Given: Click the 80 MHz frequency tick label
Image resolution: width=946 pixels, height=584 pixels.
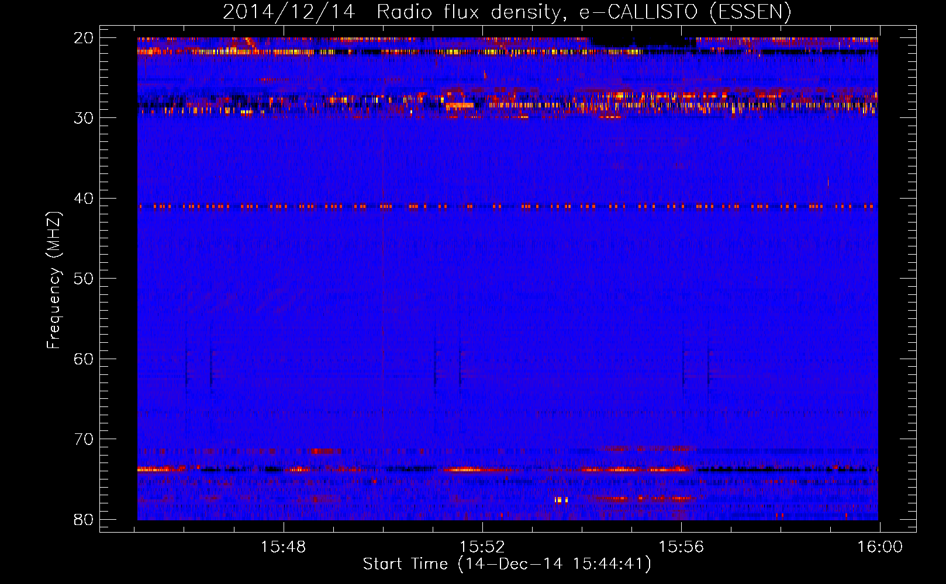Looking at the screenshot, I should tap(84, 519).
